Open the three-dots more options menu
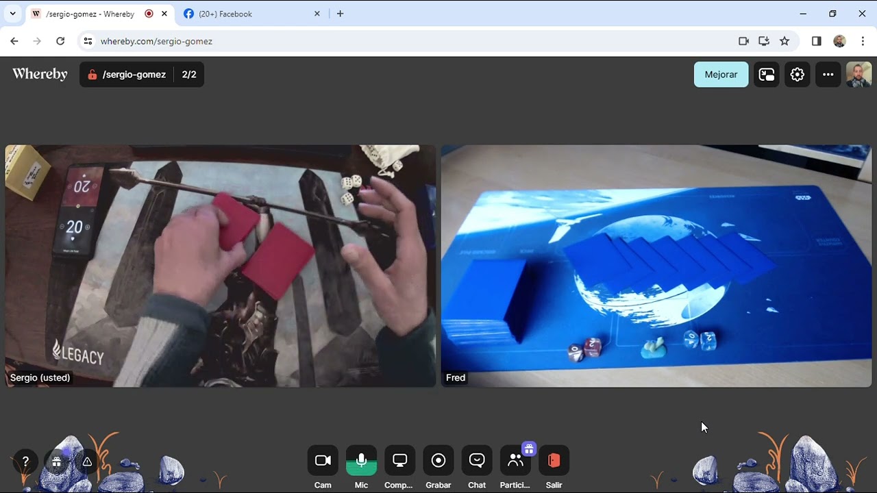877x493 pixels. point(828,75)
